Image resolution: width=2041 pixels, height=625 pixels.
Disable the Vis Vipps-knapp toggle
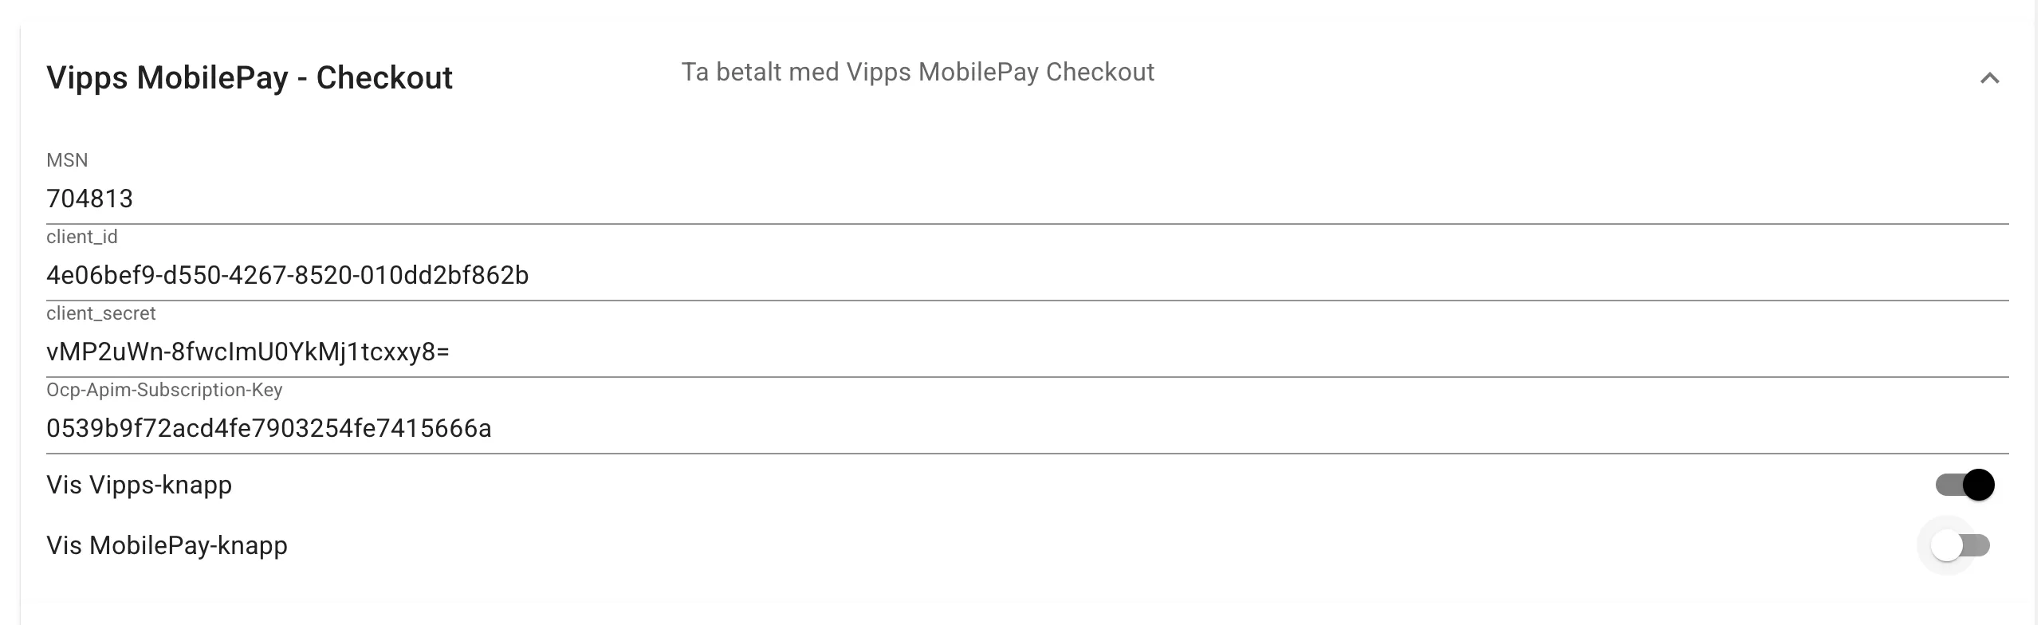tap(1966, 484)
